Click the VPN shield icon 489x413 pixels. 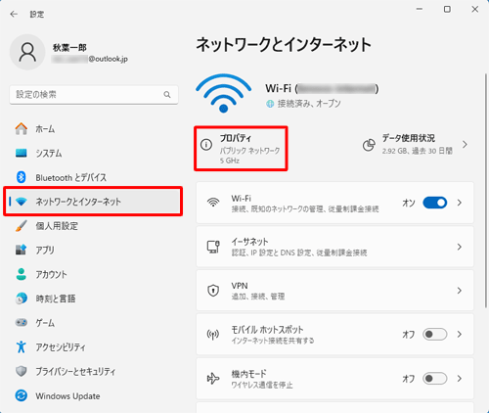[213, 291]
